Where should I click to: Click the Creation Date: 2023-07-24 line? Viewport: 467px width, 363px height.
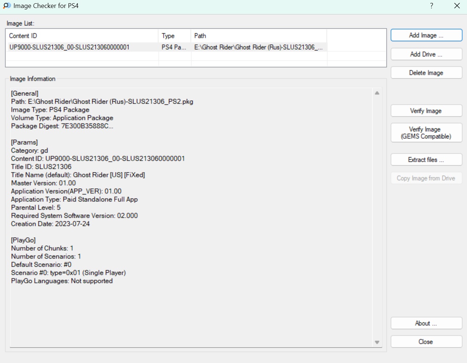pyautogui.click(x=50, y=224)
